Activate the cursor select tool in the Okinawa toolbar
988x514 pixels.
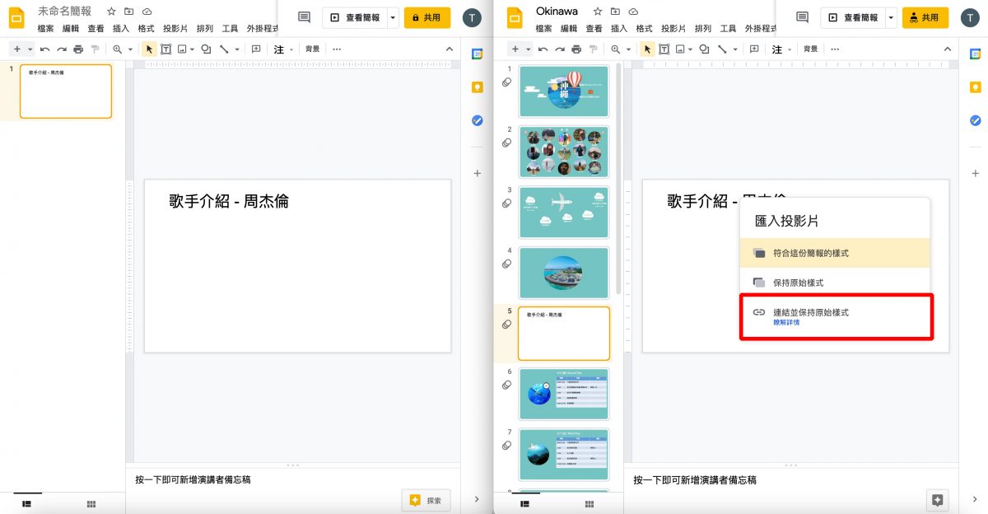pyautogui.click(x=647, y=49)
